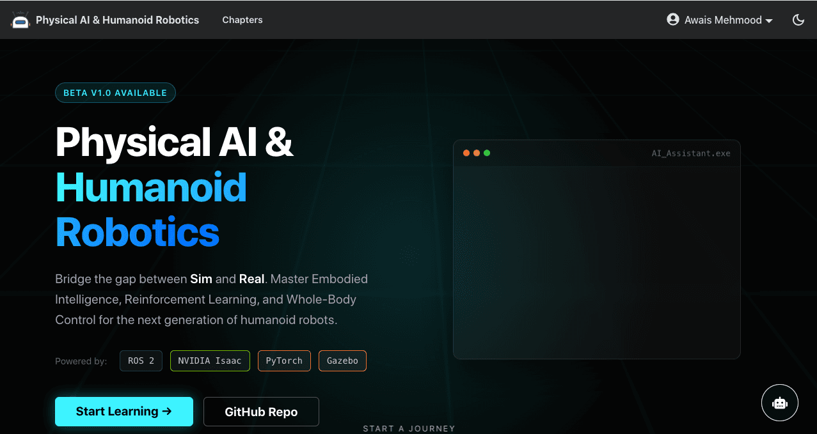Open the GitHub Repo button
This screenshot has height=434, width=817.
point(261,412)
